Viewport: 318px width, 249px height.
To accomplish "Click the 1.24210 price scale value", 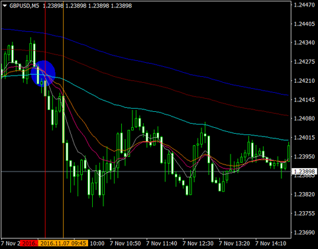I will (x=304, y=81).
